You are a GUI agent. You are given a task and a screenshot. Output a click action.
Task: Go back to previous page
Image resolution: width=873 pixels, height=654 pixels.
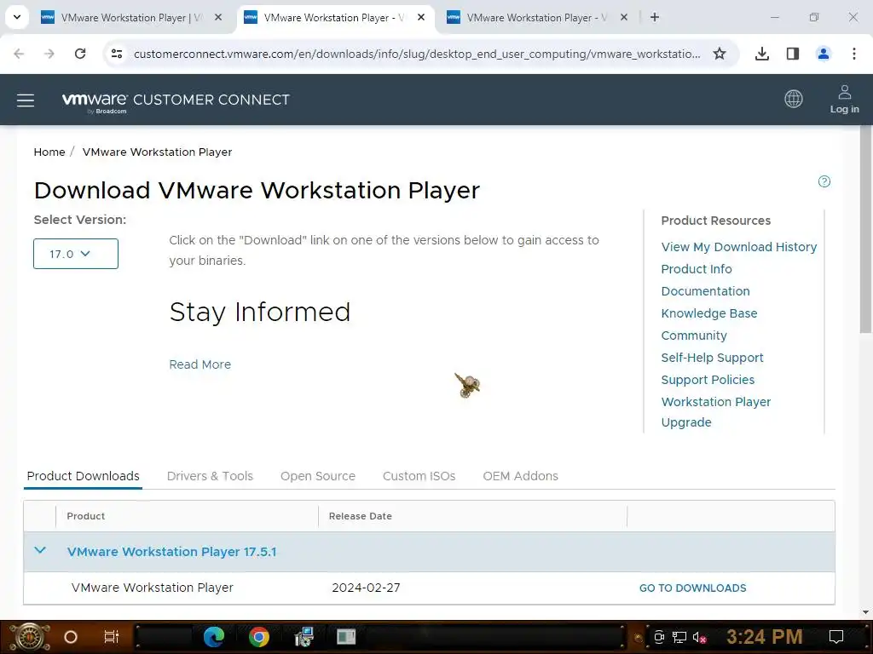coord(19,54)
